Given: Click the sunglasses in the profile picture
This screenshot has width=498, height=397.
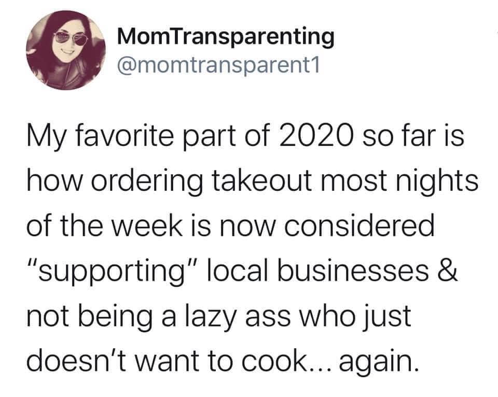Looking at the screenshot, I should [x=71, y=38].
